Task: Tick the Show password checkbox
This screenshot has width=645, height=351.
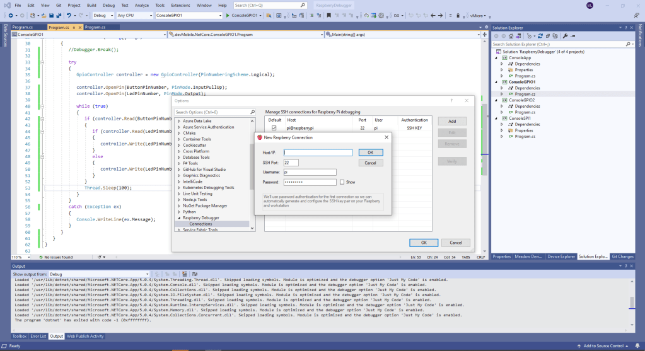Action: (342, 182)
